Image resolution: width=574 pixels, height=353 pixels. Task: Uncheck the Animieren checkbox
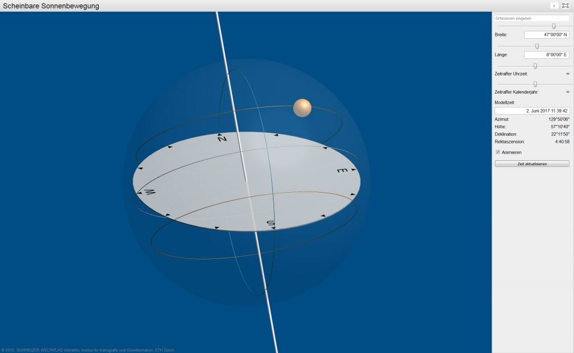pyautogui.click(x=498, y=152)
